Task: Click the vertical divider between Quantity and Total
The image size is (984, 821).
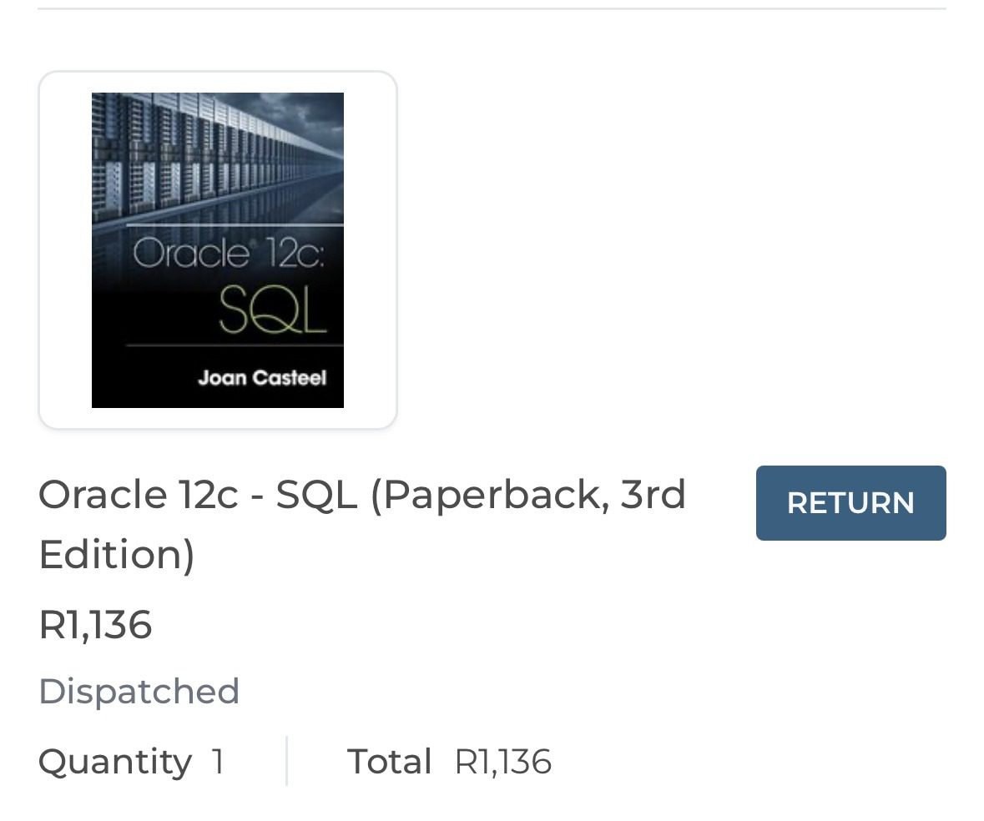Action: point(286,761)
